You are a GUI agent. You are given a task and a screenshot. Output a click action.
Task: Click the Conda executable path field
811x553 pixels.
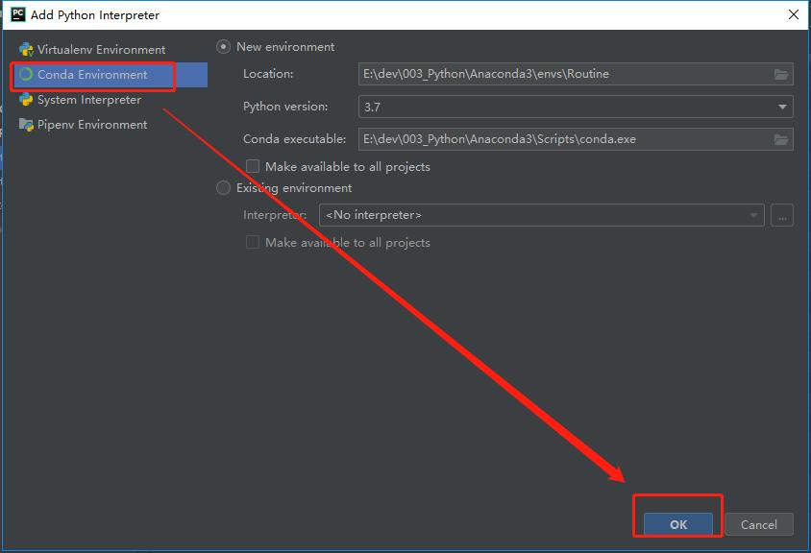click(562, 139)
